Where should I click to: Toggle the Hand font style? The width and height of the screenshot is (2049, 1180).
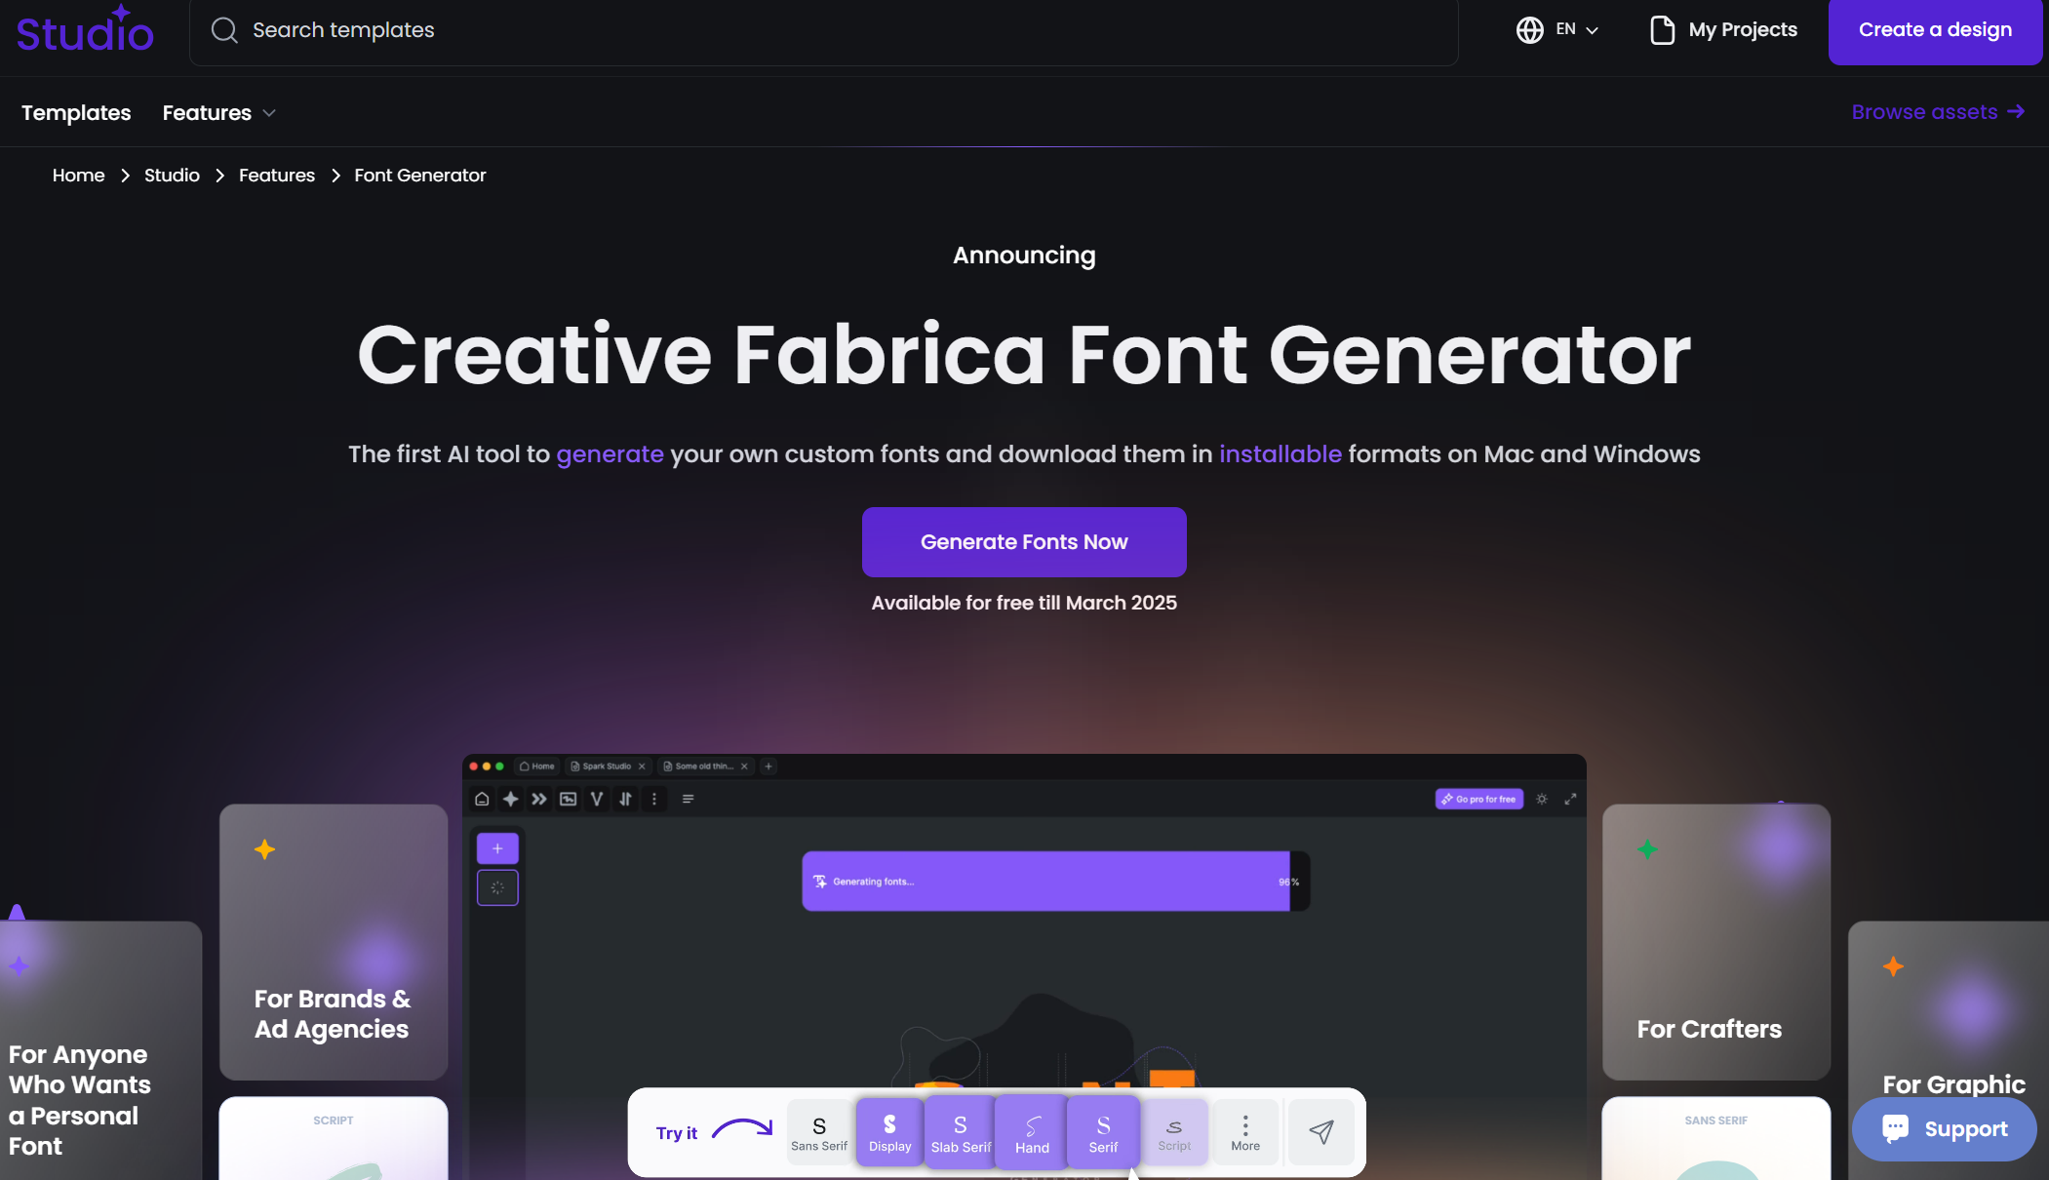[x=1032, y=1132]
